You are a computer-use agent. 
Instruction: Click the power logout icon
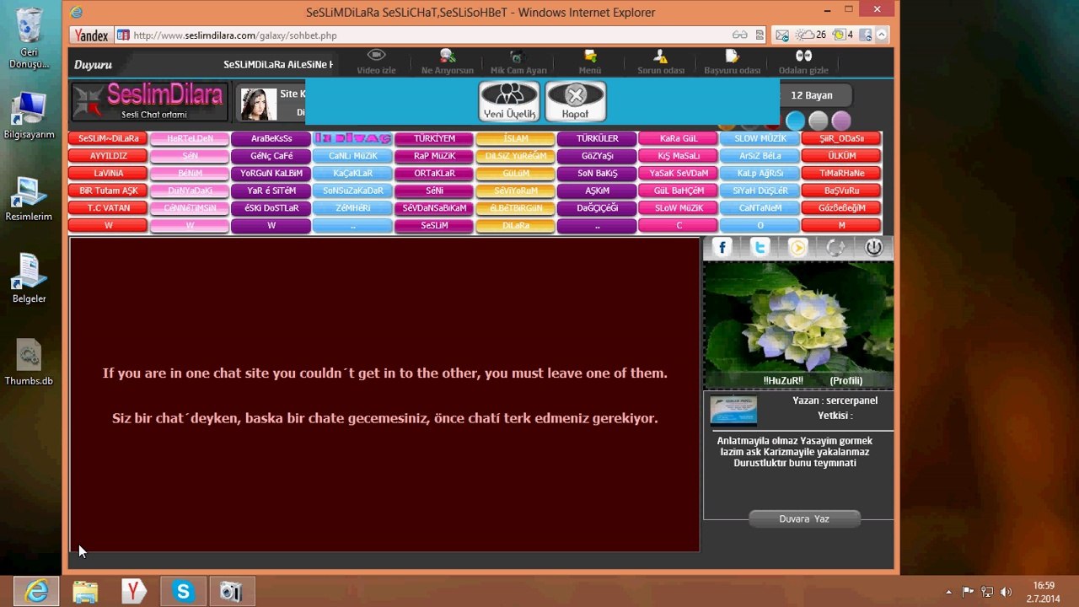click(x=873, y=247)
